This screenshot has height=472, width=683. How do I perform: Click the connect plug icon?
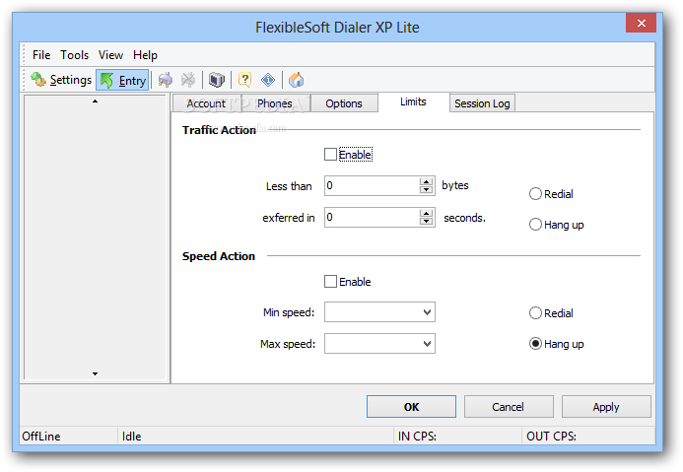pos(166,80)
